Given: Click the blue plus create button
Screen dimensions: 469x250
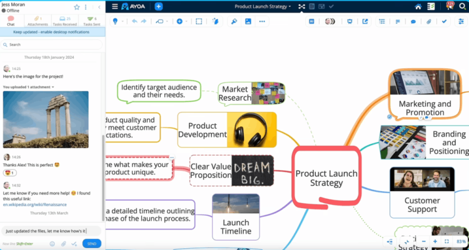Looking at the screenshot, I should pos(159,7).
